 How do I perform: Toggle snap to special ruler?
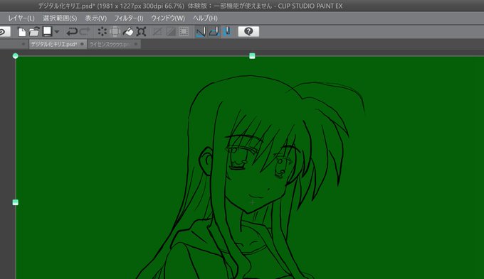pos(214,31)
